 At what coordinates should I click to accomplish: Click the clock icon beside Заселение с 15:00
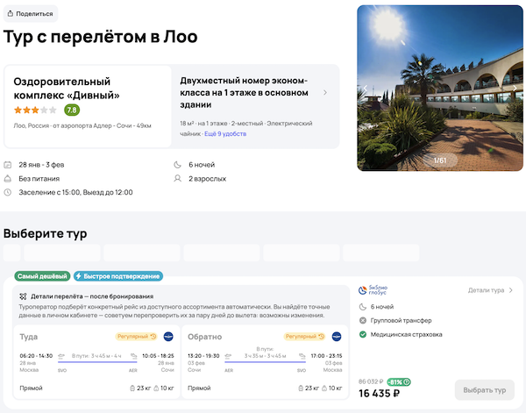point(8,192)
